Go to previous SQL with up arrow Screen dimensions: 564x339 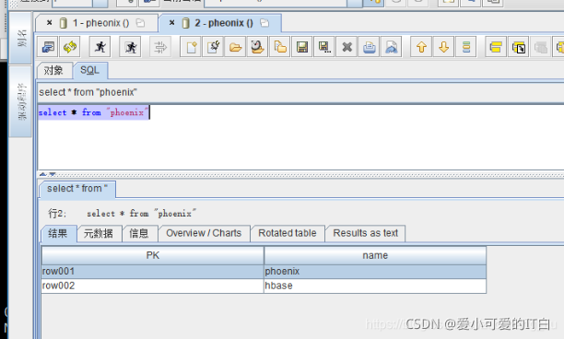[421, 47]
